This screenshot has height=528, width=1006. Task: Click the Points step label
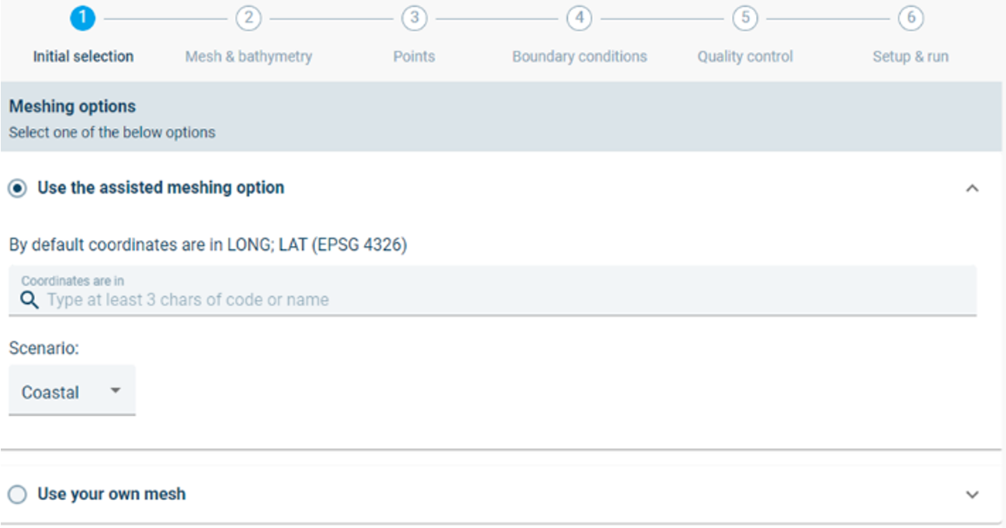point(414,57)
